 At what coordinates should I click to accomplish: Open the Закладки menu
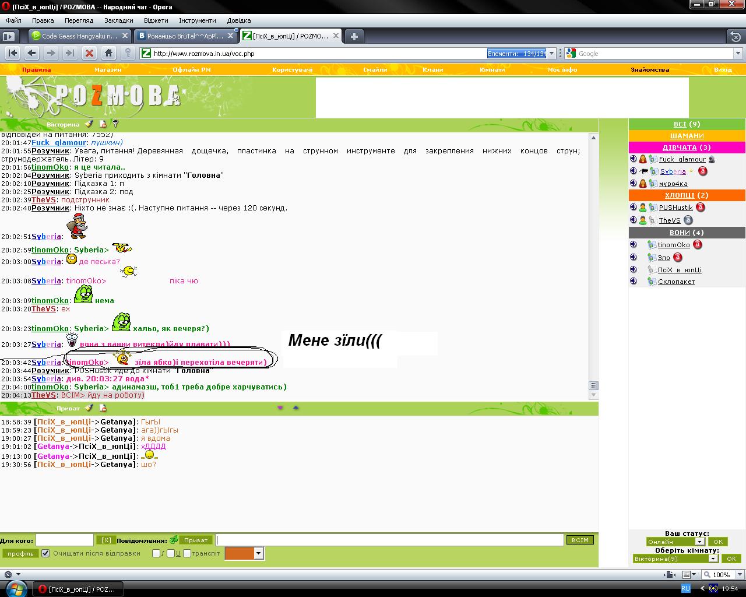(118, 20)
